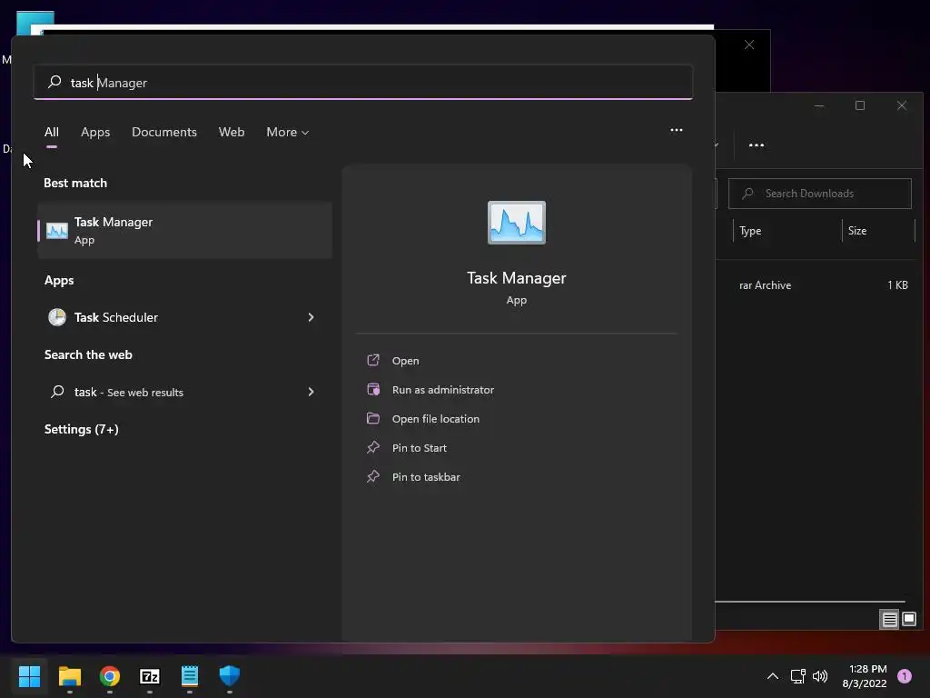Image resolution: width=930 pixels, height=698 pixels.
Task: Open notification center badge
Action: [x=905, y=676]
